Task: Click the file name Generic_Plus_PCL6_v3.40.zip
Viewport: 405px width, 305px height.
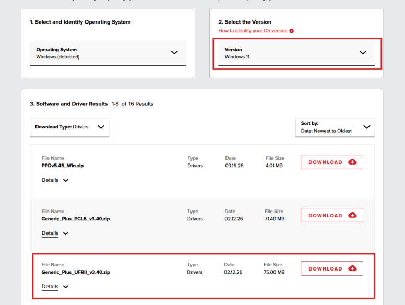Action: point(76,219)
